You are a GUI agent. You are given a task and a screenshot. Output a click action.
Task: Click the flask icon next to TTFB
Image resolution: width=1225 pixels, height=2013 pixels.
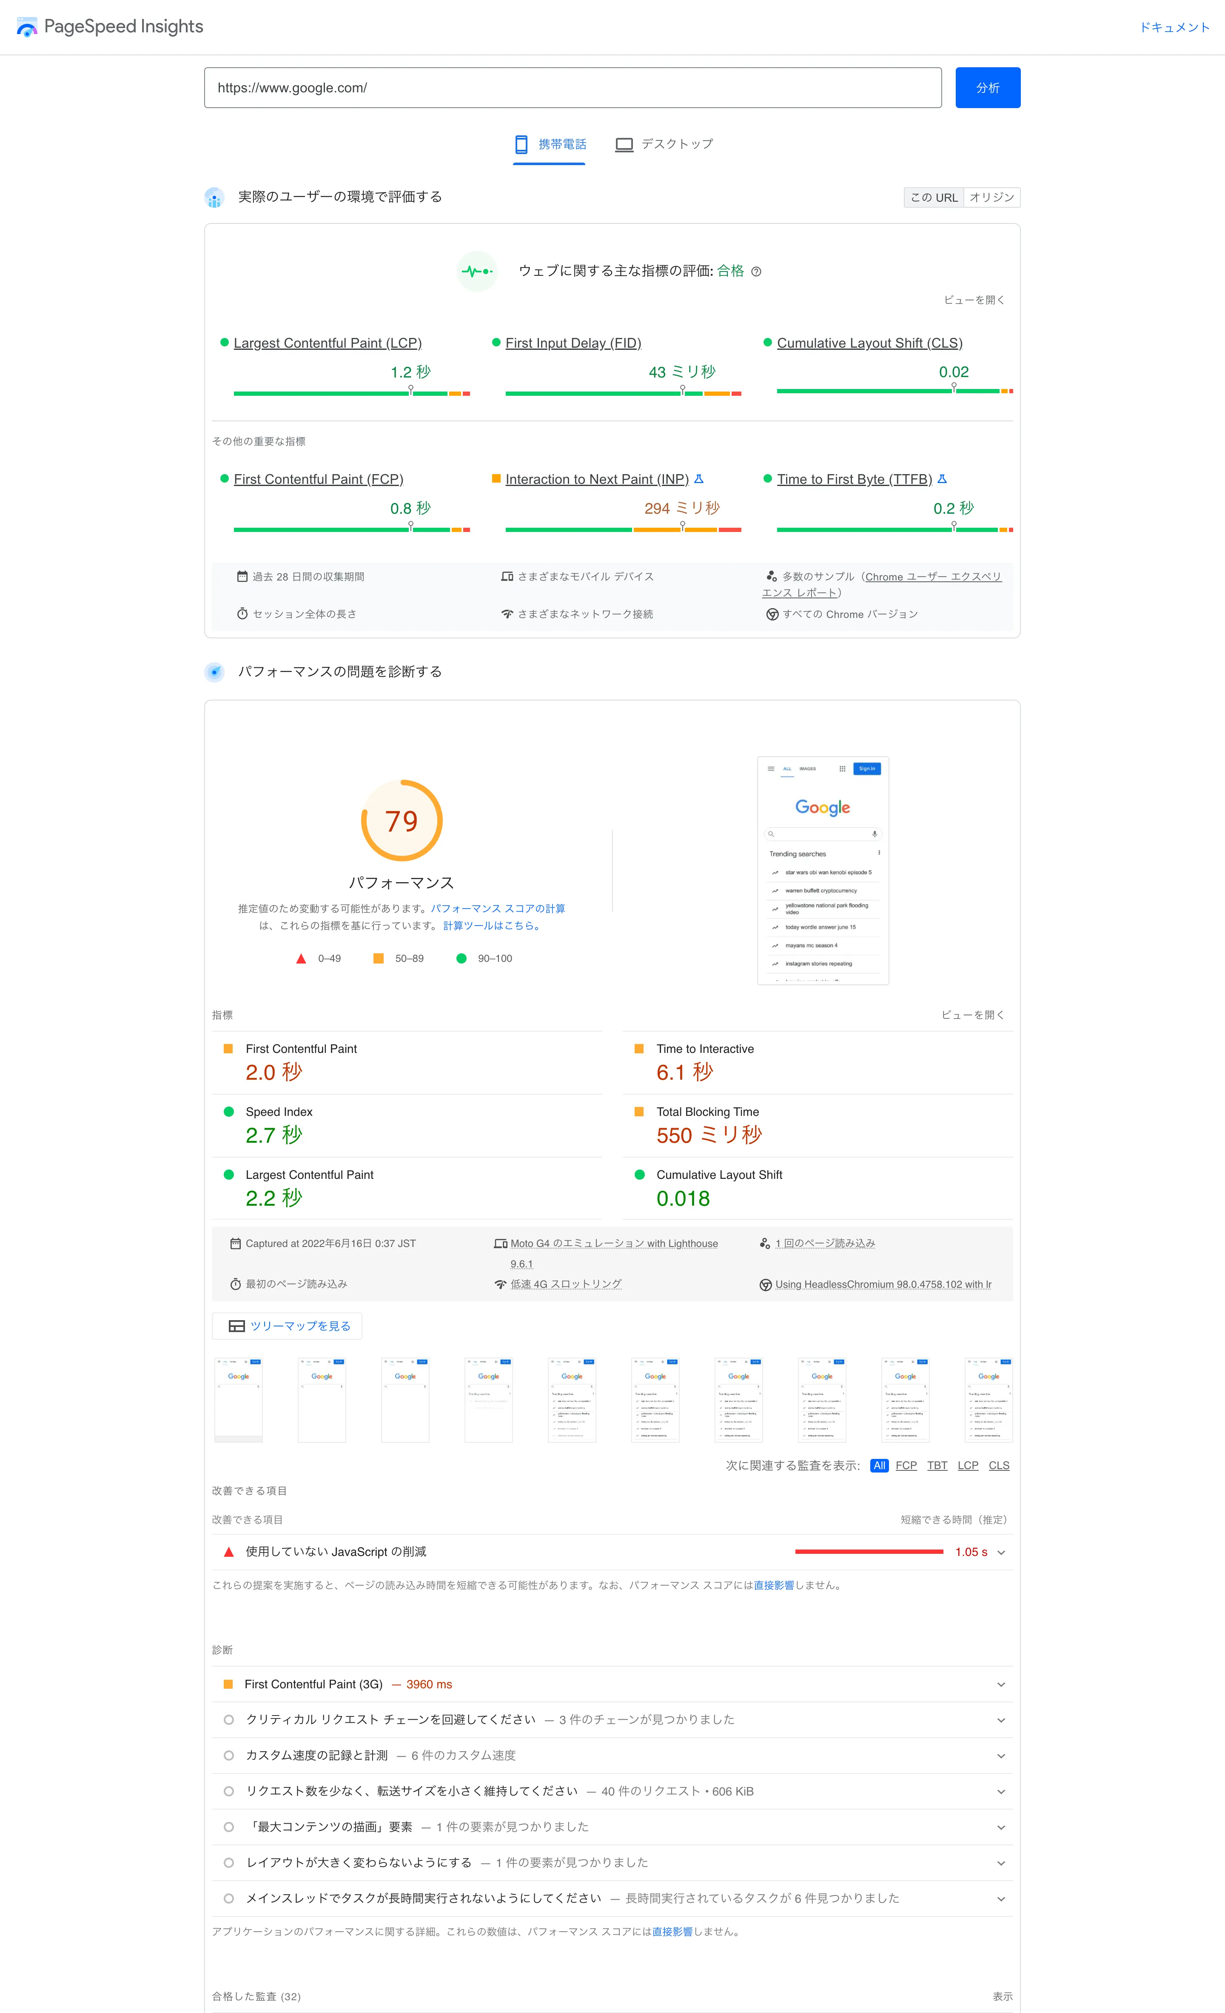point(942,479)
